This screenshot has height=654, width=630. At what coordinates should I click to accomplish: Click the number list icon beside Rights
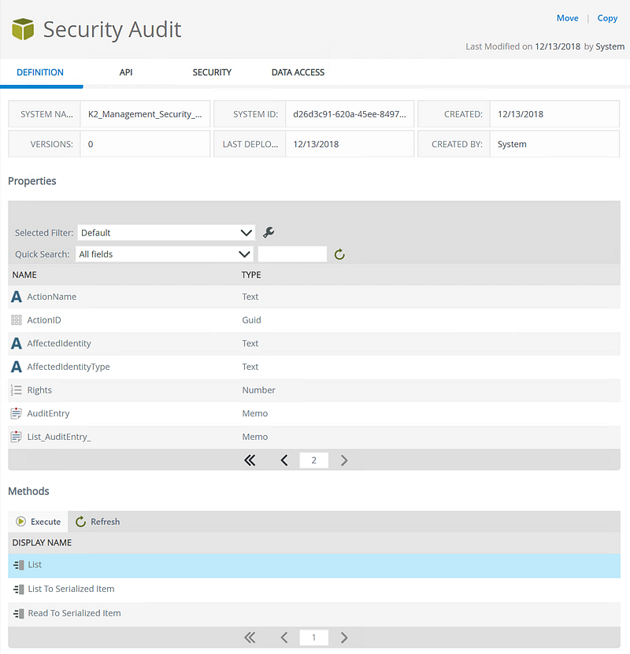(x=17, y=390)
